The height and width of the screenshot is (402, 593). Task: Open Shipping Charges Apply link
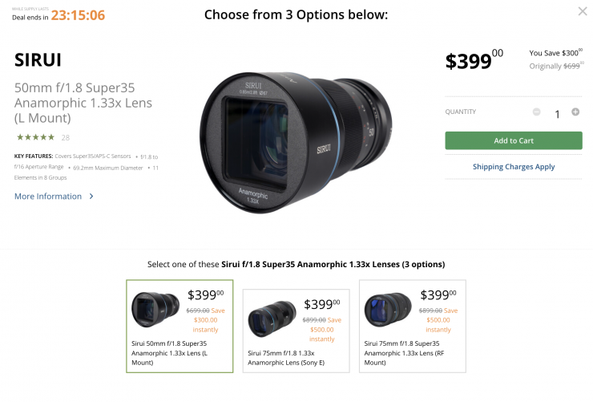click(514, 167)
